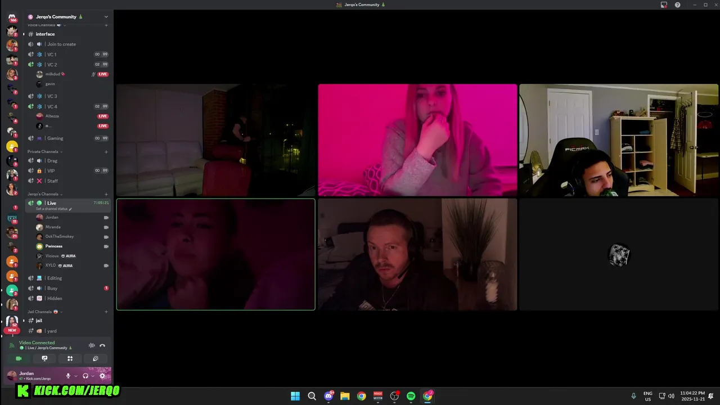Open OBS Studio from the taskbar
Image resolution: width=720 pixels, height=405 pixels.
tap(394, 396)
